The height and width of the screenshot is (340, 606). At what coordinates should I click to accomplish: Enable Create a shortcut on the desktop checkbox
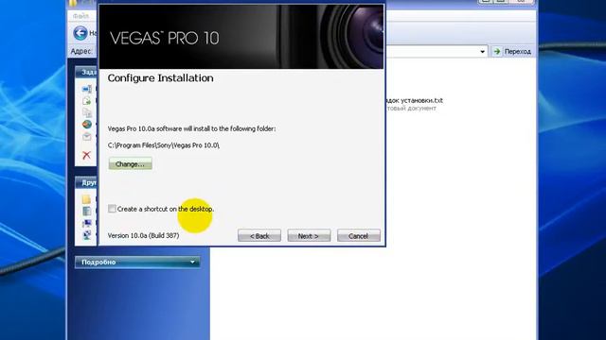coord(112,209)
